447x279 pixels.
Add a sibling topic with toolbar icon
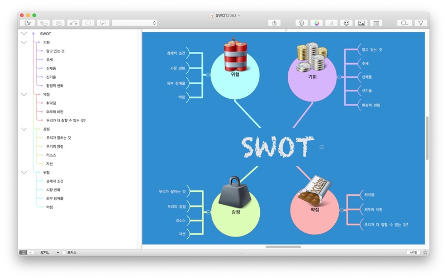pos(59,23)
